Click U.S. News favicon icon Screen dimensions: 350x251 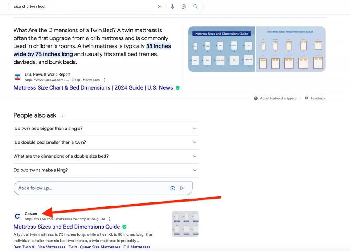(x=17, y=77)
